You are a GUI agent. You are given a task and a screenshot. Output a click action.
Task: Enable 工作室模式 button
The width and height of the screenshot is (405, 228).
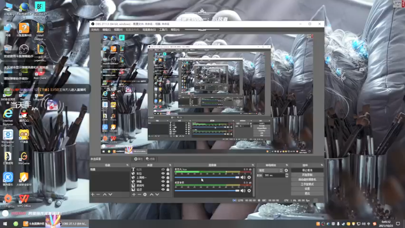click(x=307, y=184)
